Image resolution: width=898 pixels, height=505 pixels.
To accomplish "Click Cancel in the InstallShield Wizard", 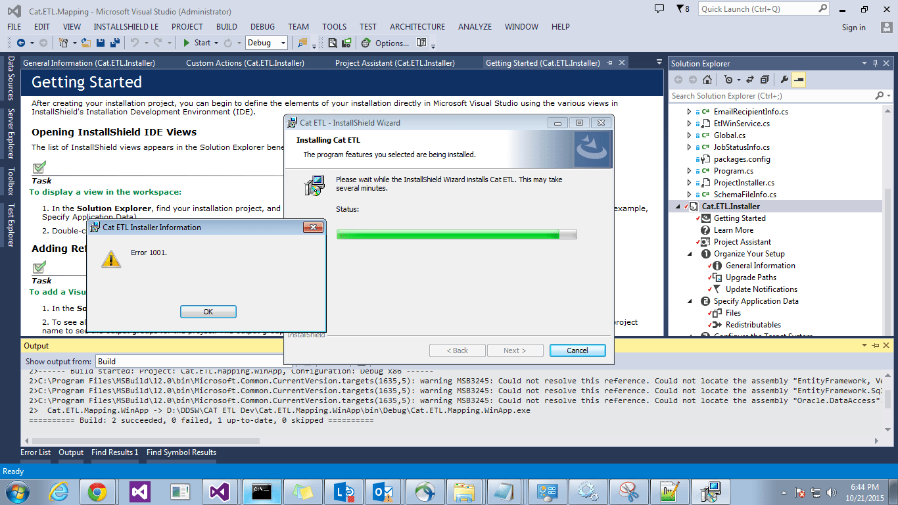I will pyautogui.click(x=577, y=350).
